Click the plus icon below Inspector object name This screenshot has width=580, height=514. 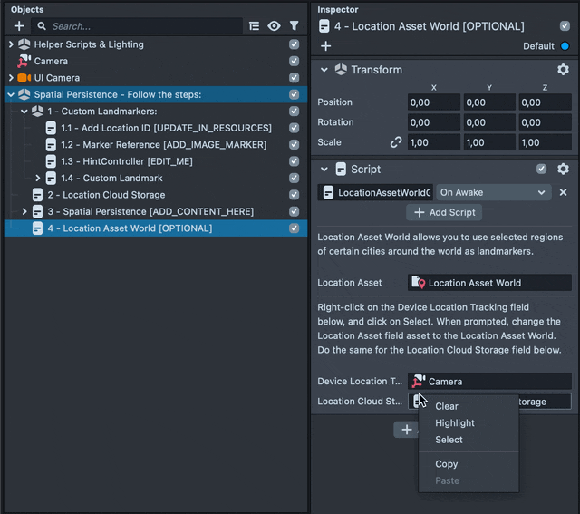(326, 46)
